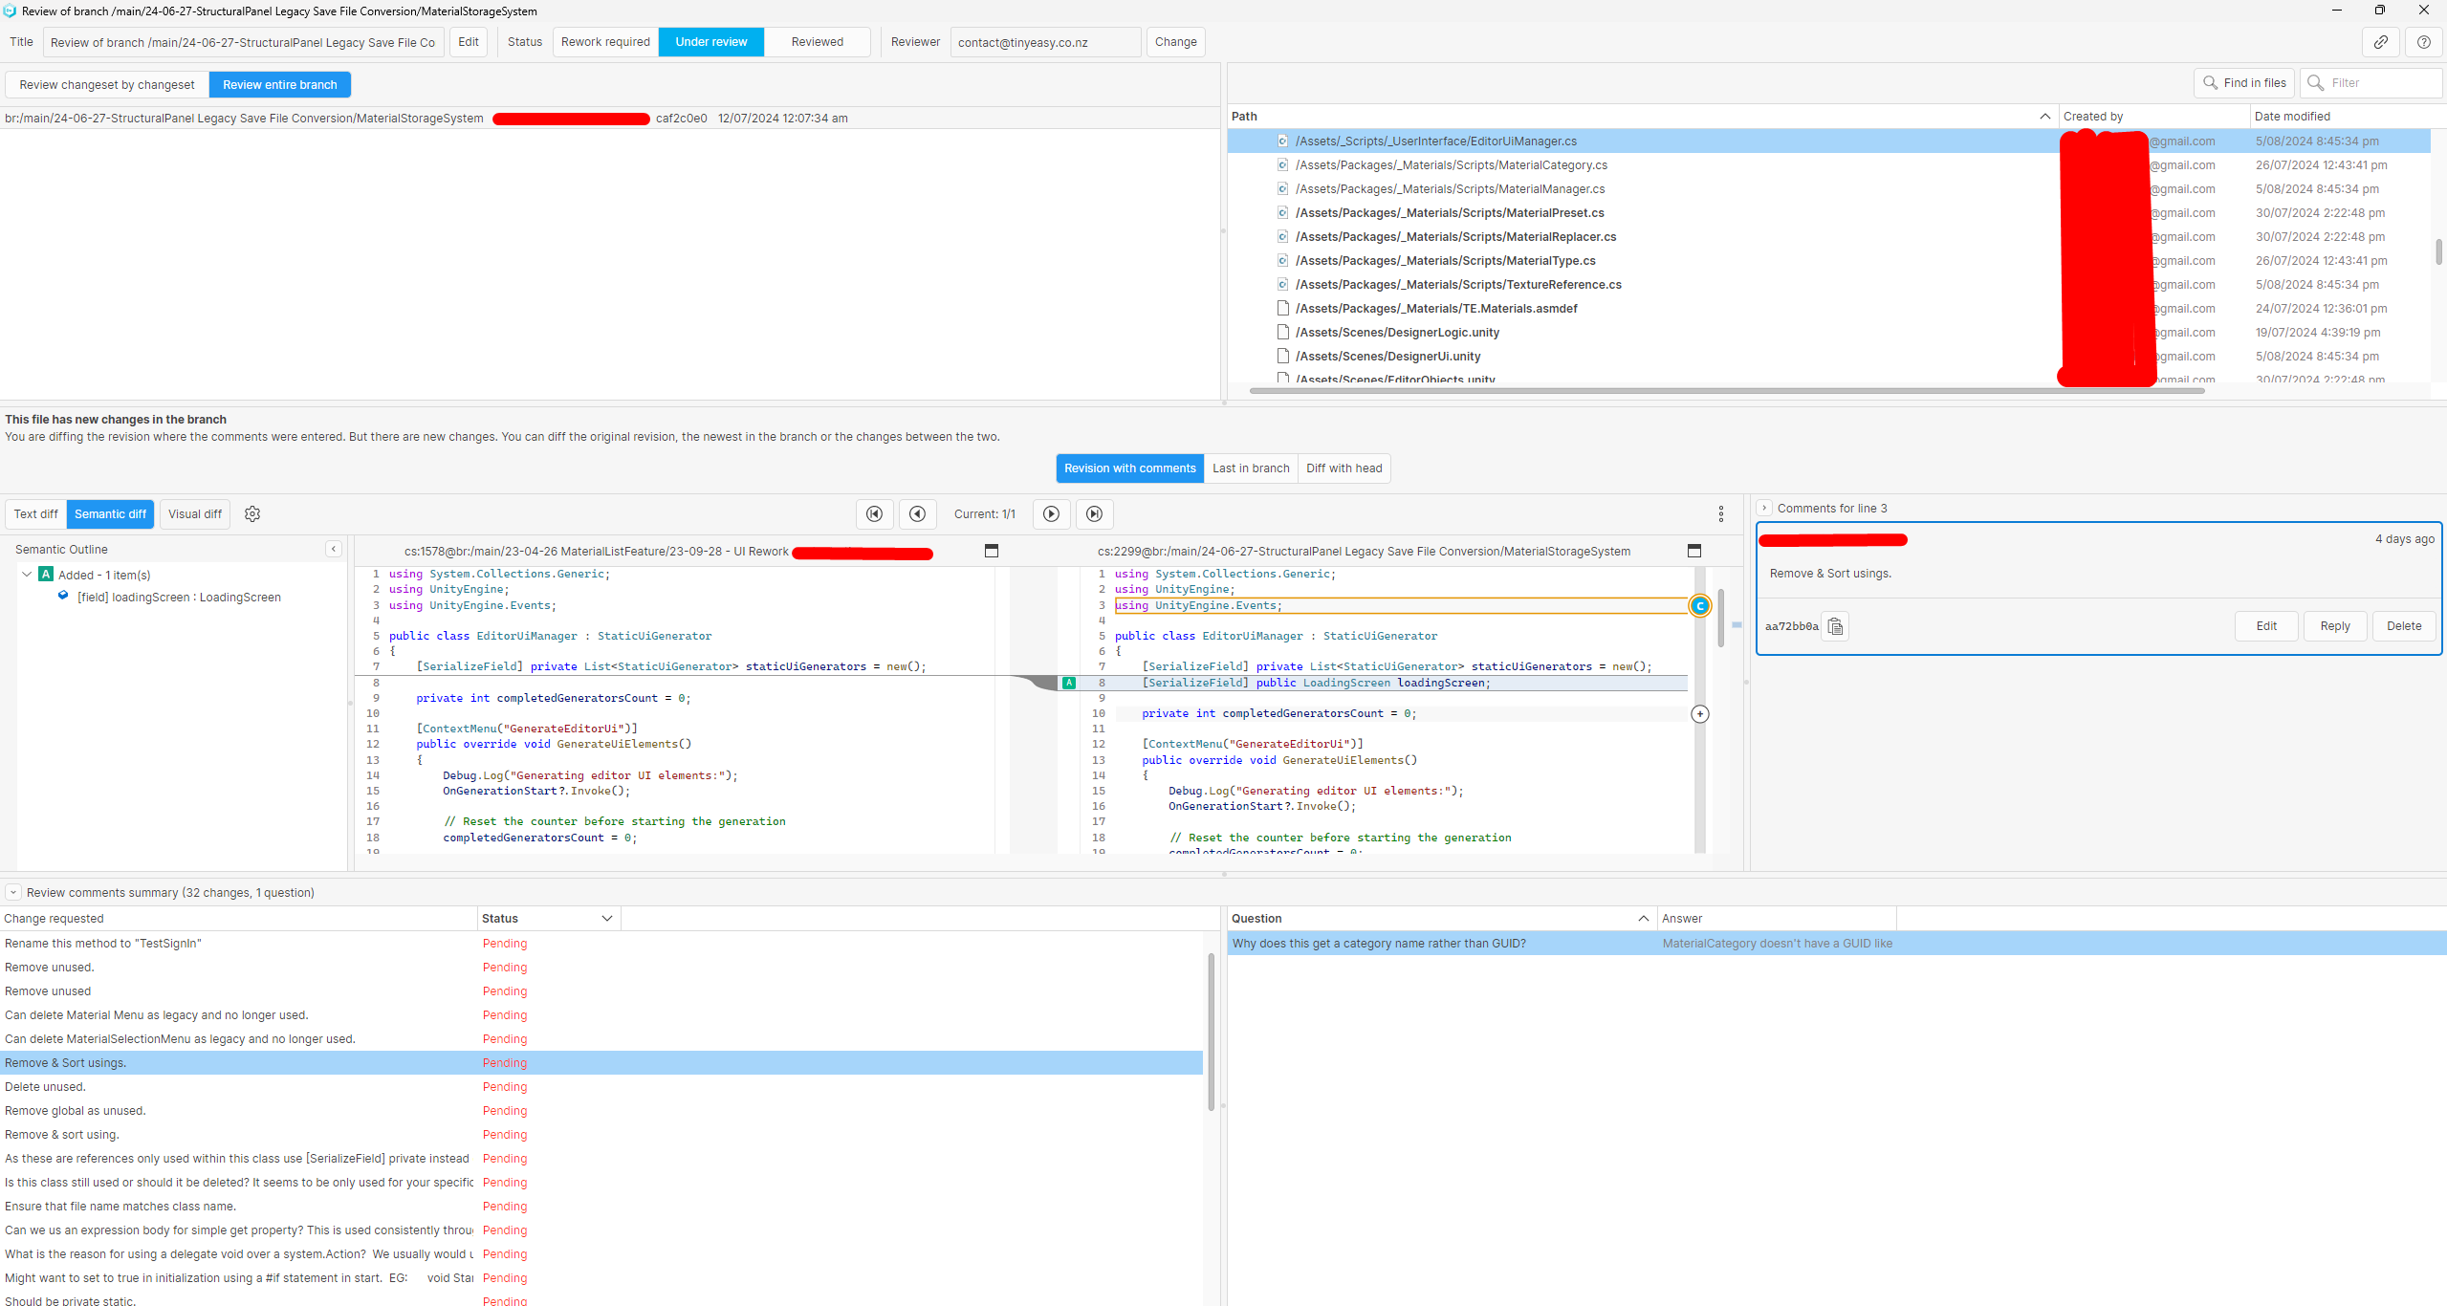Switch to Last in branch view

tap(1250, 468)
